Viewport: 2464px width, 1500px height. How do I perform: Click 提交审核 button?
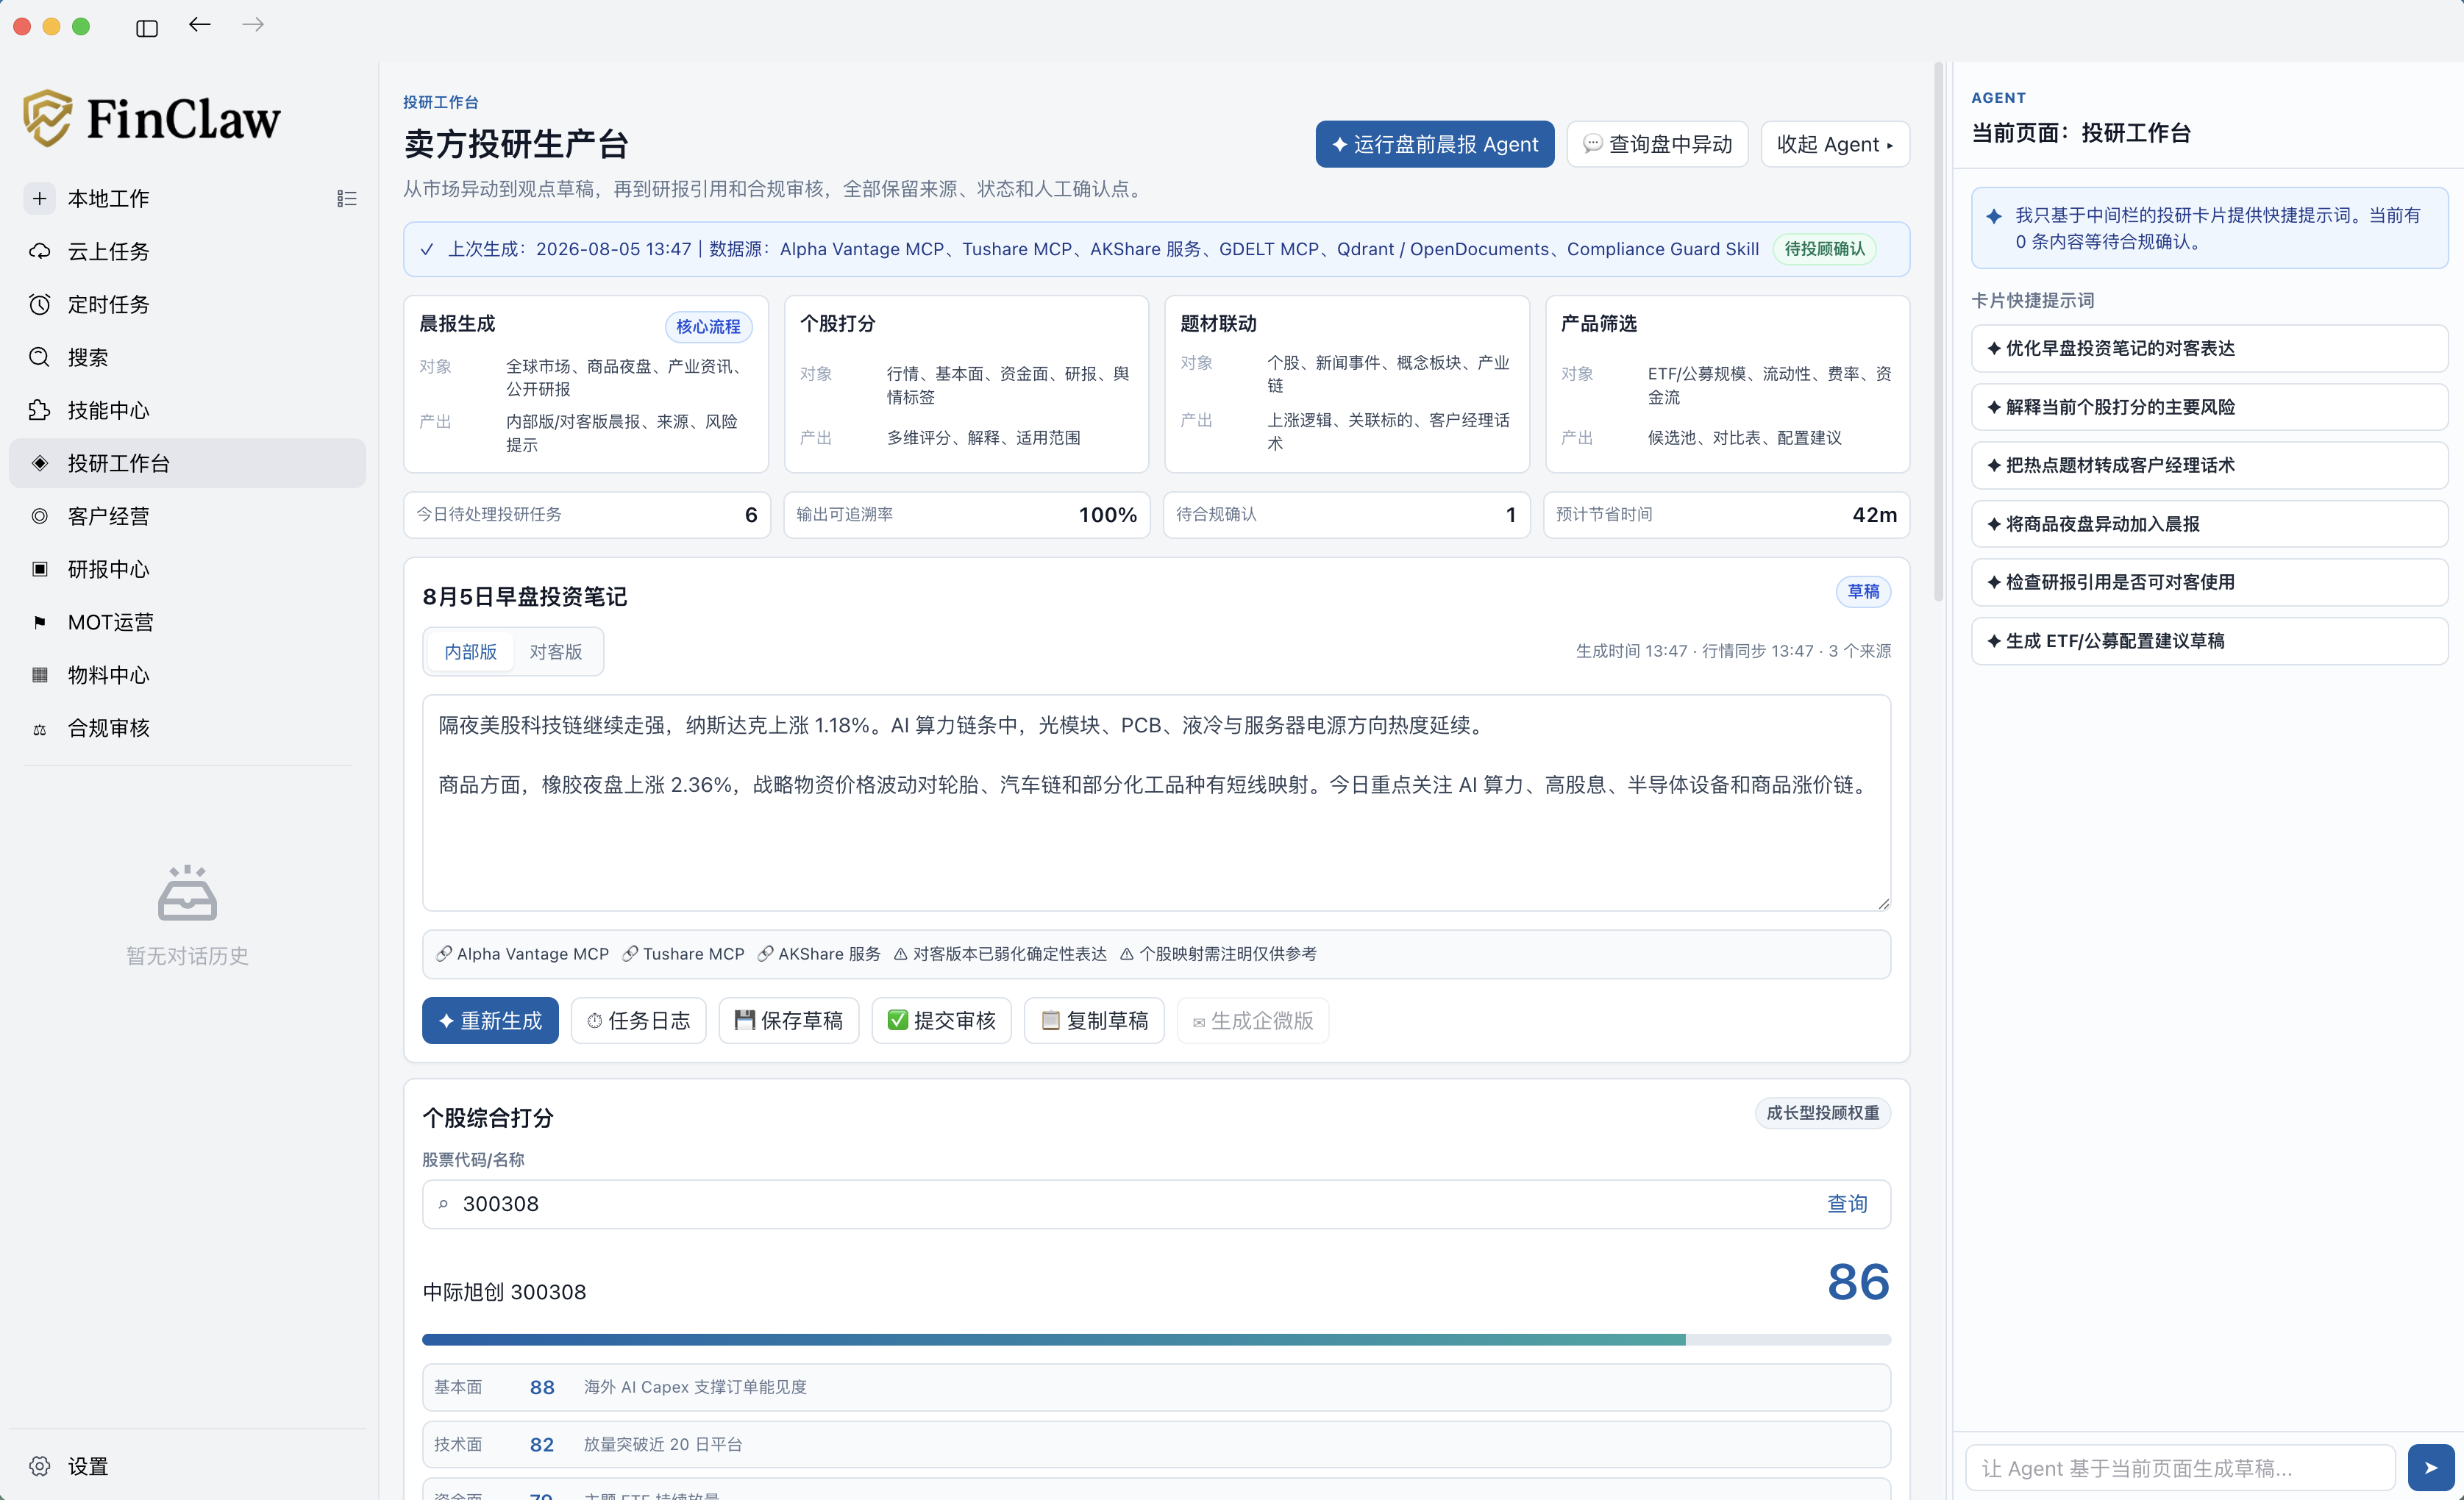pyautogui.click(x=941, y=1020)
